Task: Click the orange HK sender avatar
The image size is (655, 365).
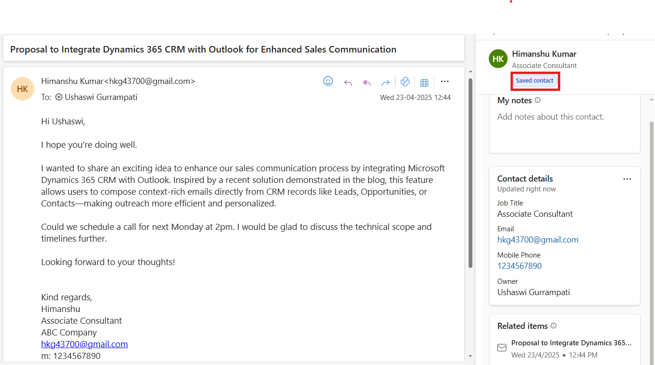Action: 23,89
